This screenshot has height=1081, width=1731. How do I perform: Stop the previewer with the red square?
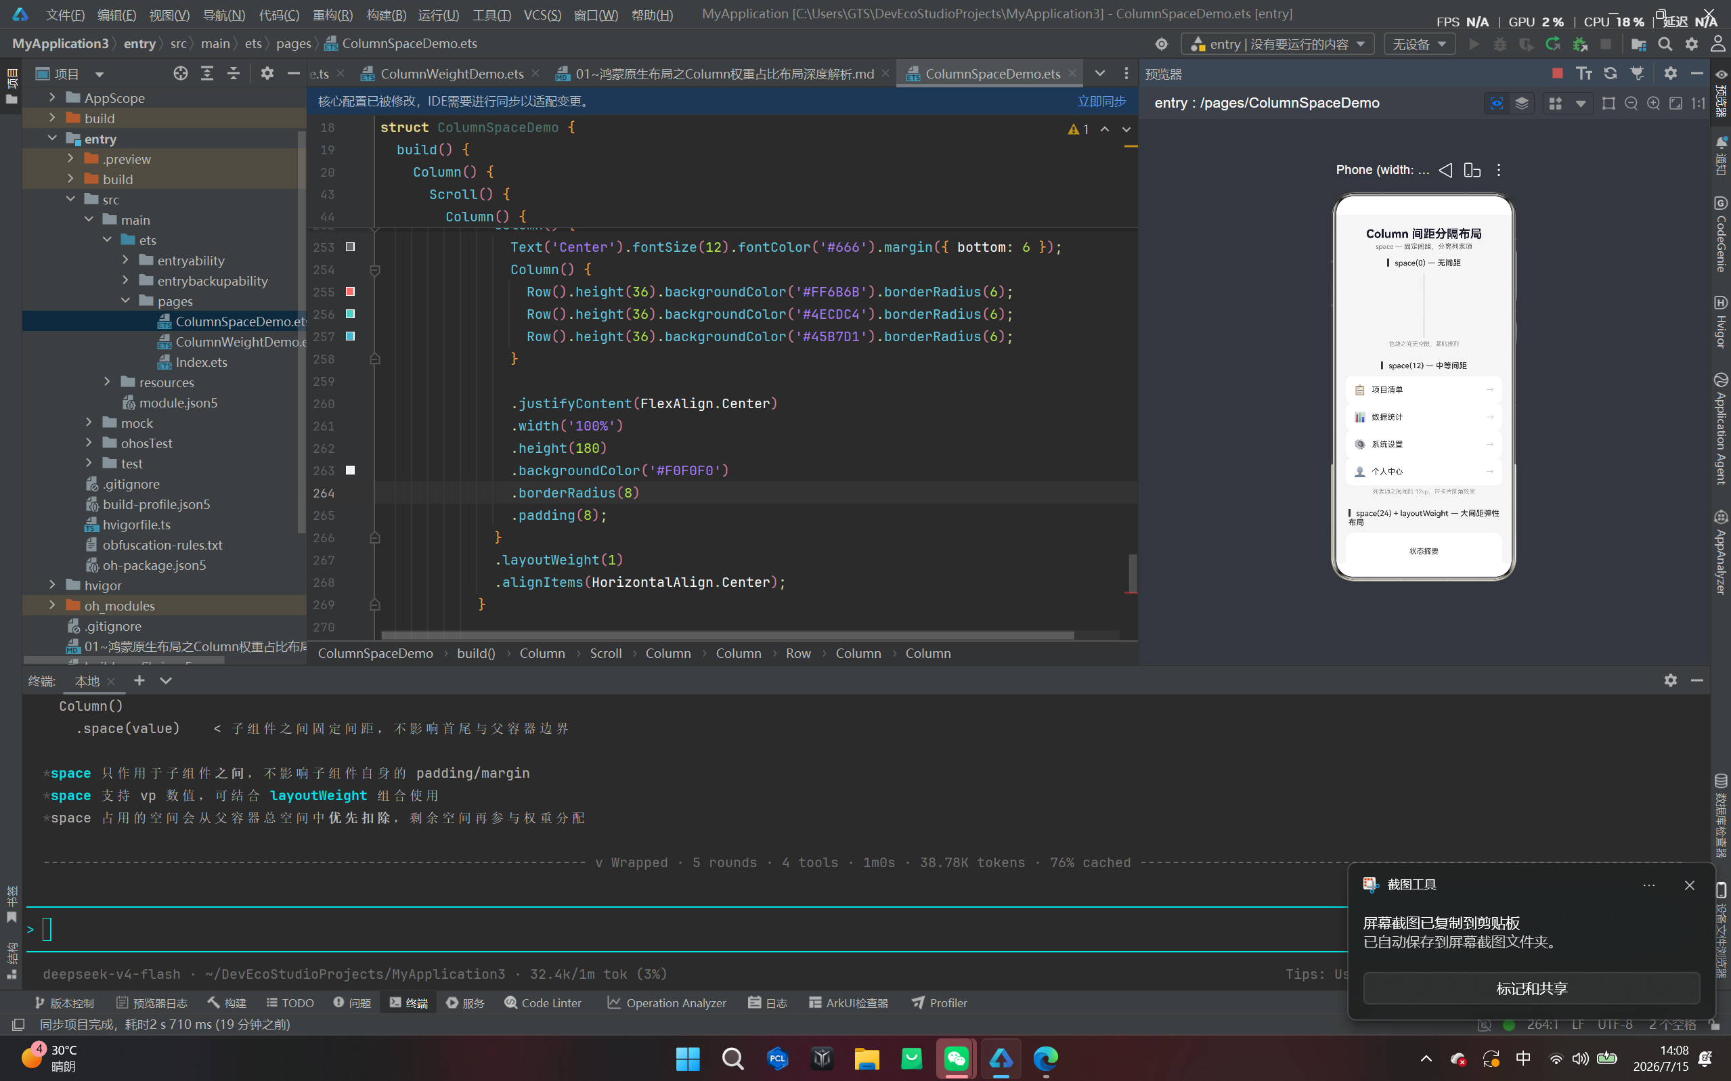1556,74
